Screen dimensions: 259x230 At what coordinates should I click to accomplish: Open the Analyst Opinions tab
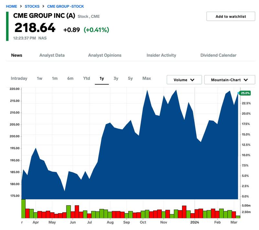coord(105,55)
